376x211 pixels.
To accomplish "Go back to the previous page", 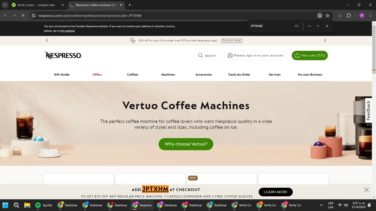I will [6, 15].
